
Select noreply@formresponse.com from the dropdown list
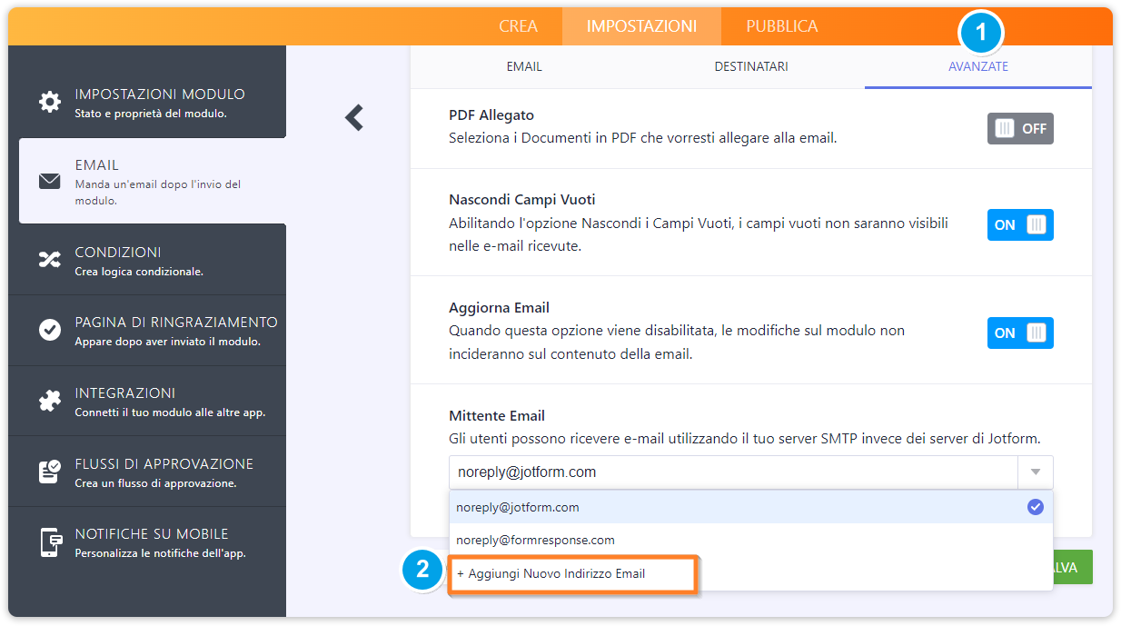527,540
